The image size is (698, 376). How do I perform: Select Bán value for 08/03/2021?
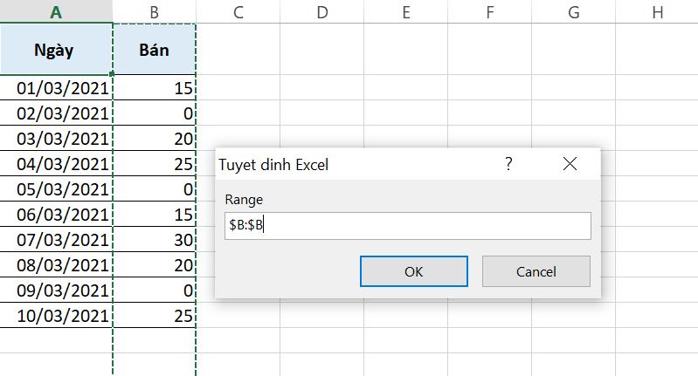pos(154,265)
